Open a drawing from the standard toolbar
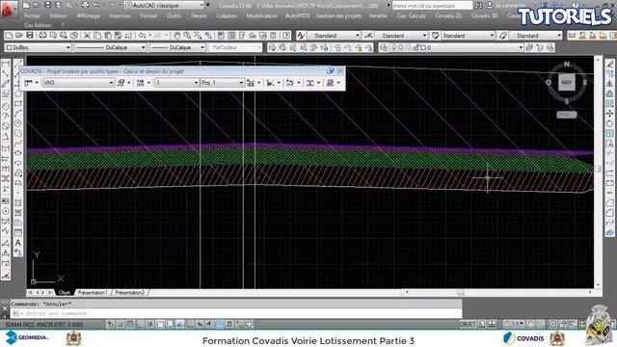Image resolution: width=617 pixels, height=347 pixels. click(19, 36)
